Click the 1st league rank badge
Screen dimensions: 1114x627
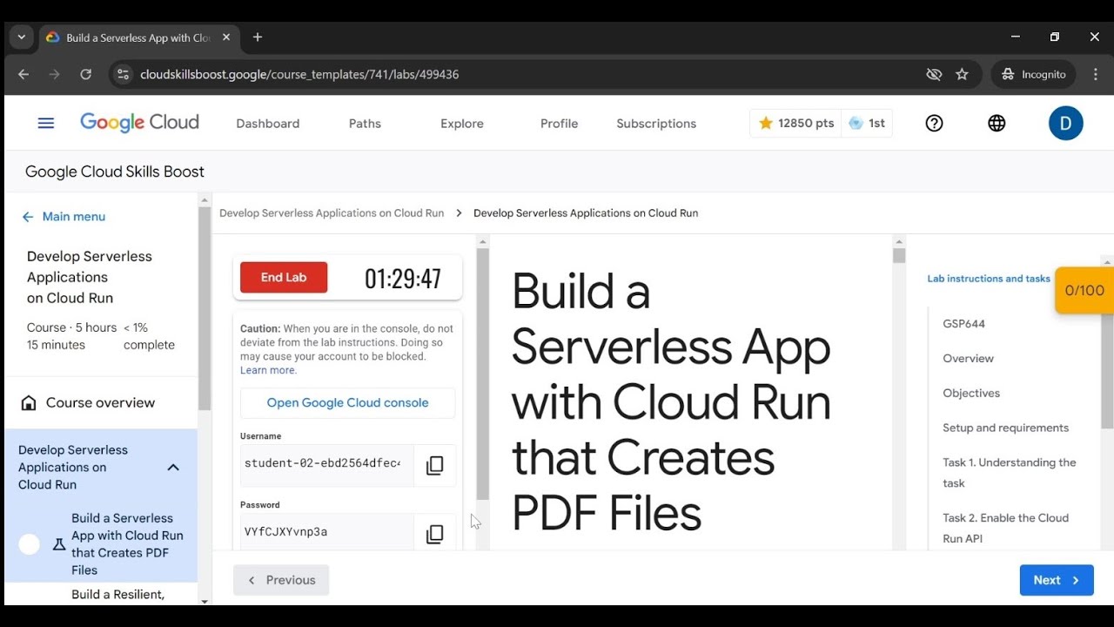[867, 124]
